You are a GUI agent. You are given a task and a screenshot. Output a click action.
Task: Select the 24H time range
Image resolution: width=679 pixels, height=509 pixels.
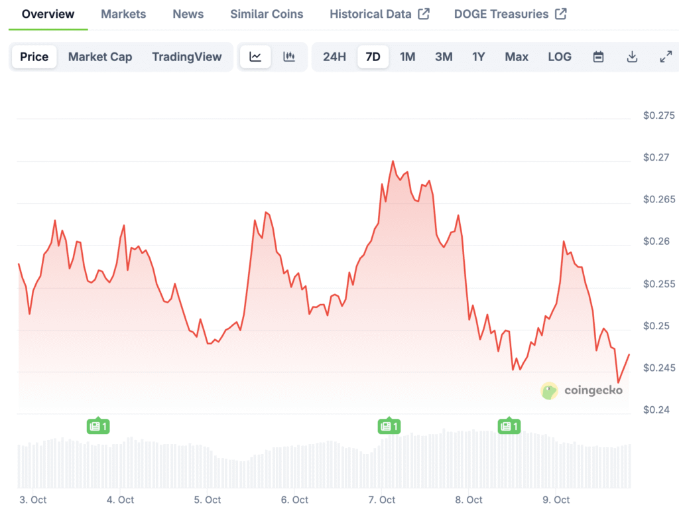point(334,57)
